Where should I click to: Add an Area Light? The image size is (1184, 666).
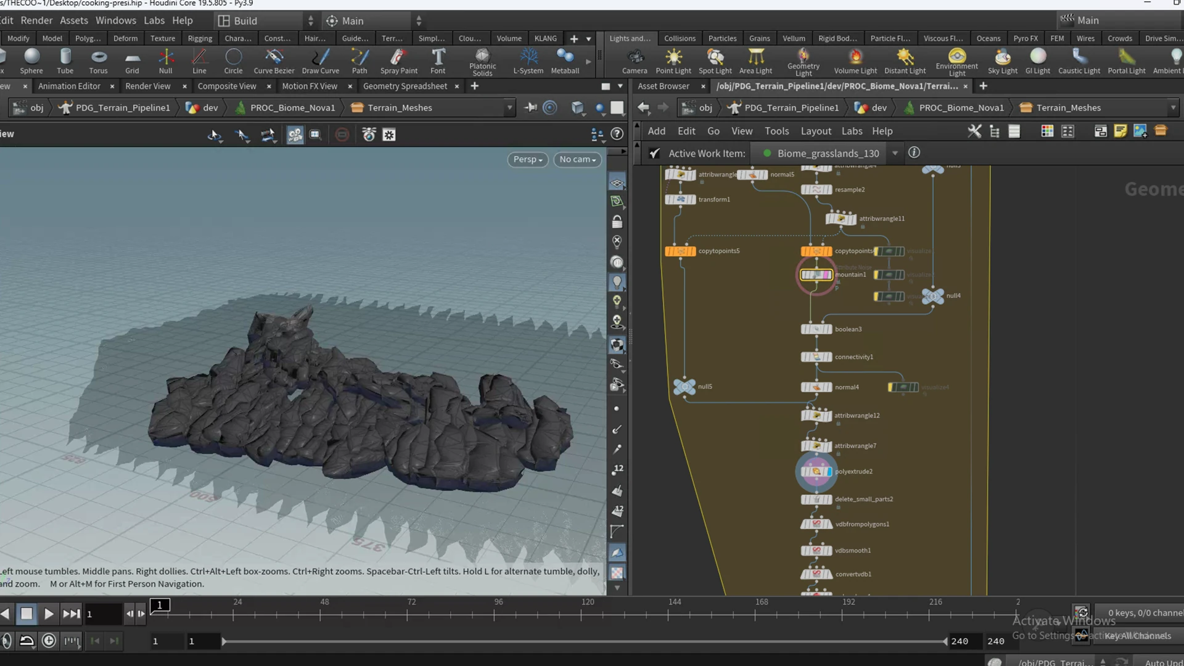click(755, 62)
